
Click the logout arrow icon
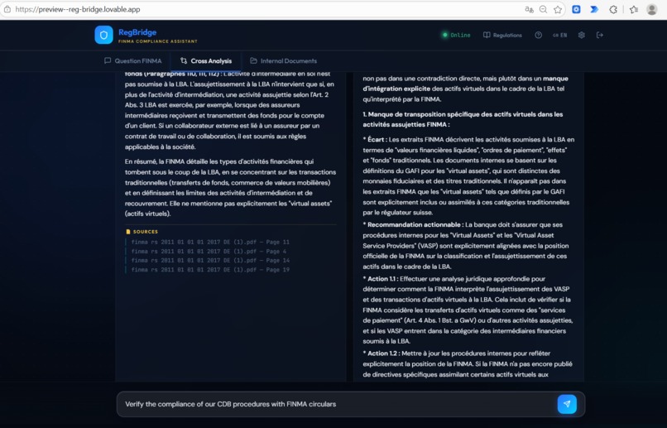pos(600,36)
